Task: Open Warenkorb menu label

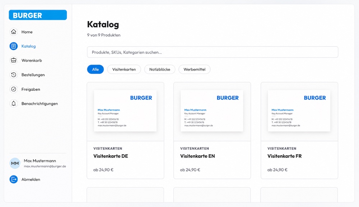Action: click(x=32, y=61)
